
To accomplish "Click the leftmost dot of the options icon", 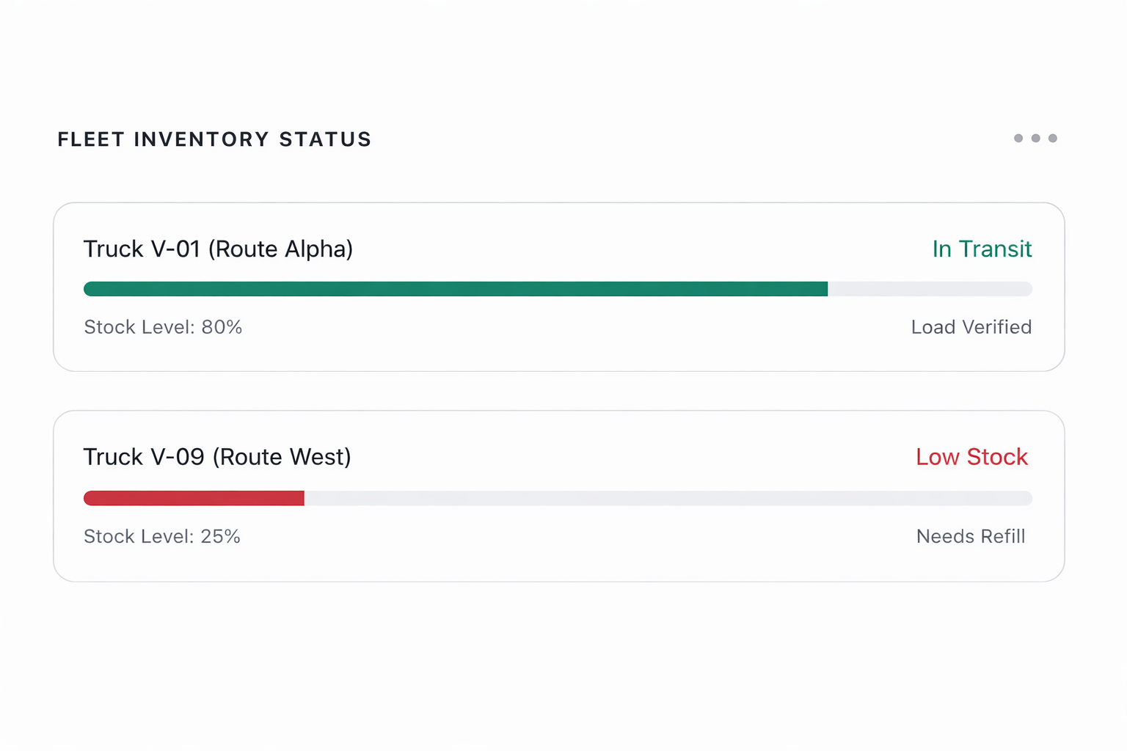I will coord(1018,138).
